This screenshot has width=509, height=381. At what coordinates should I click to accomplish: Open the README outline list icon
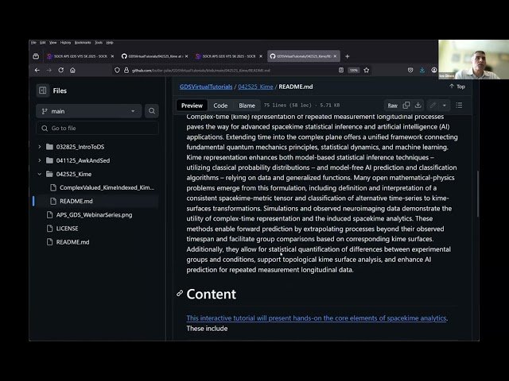(x=459, y=105)
